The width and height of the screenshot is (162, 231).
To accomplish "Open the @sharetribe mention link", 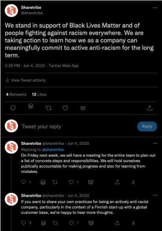I will pos(53,150).
